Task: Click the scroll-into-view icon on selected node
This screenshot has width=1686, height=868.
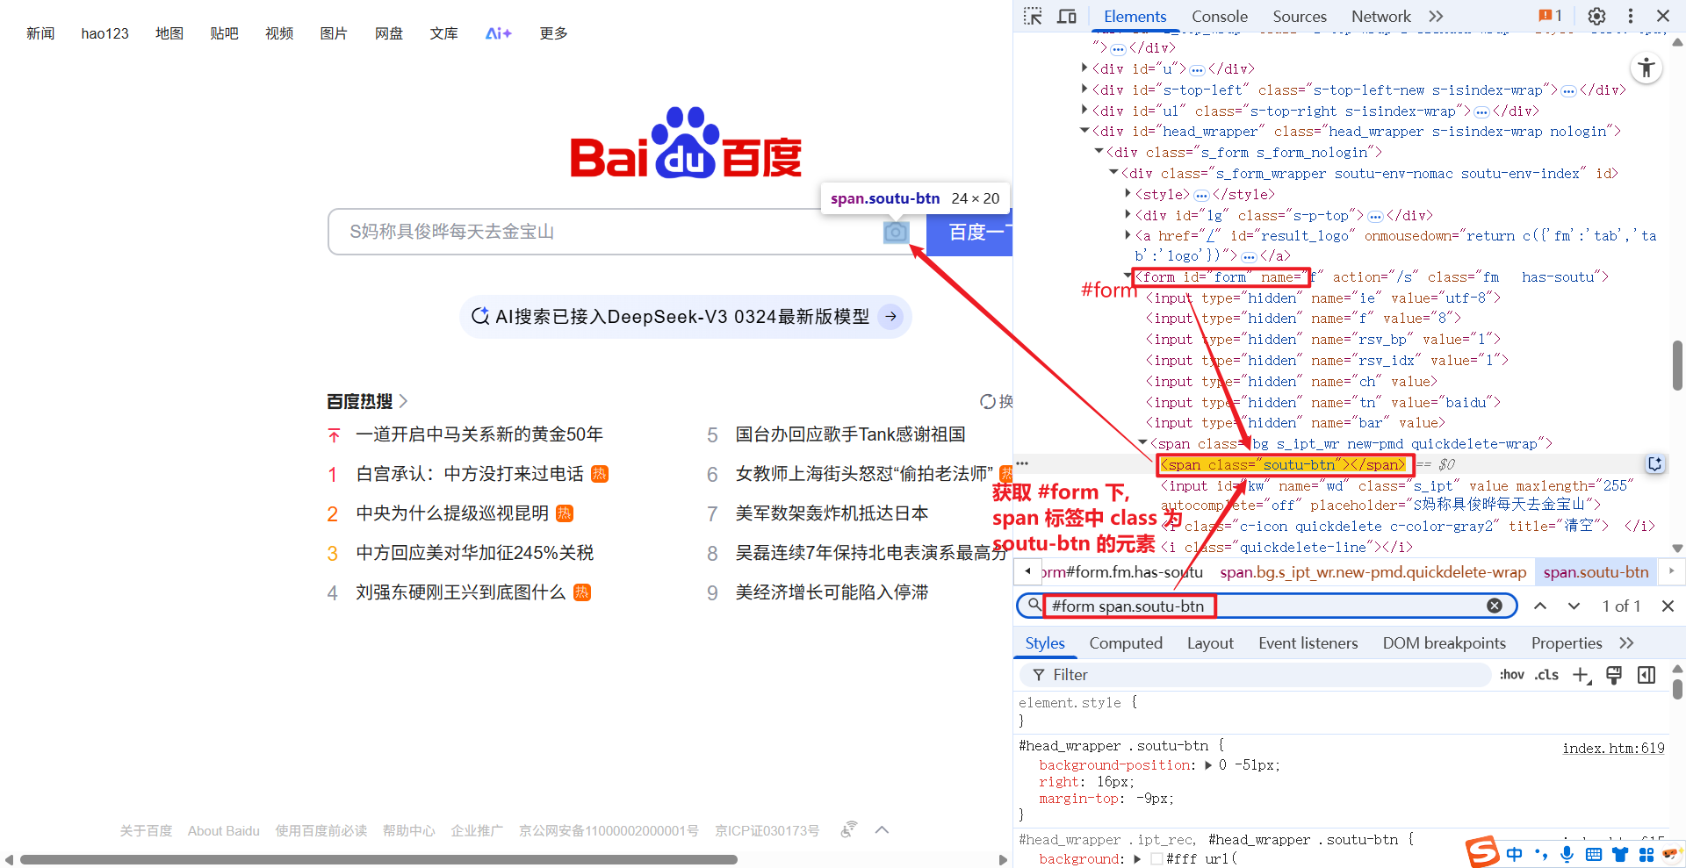Action: 1654,464
